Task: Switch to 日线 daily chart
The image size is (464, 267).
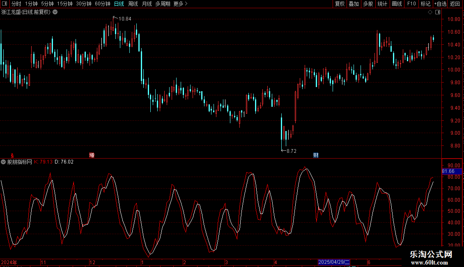Action: click(x=119, y=4)
